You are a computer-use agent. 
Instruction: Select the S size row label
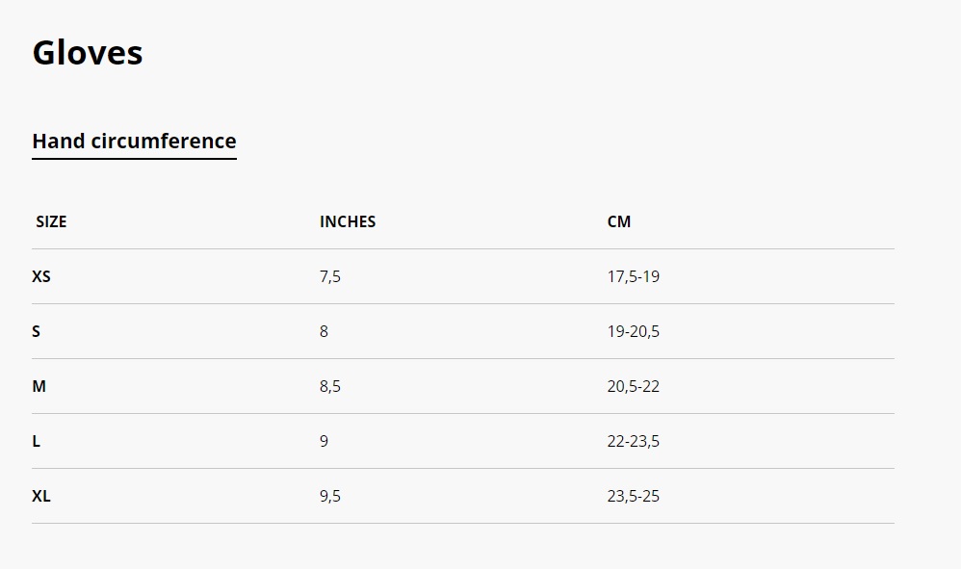point(37,332)
